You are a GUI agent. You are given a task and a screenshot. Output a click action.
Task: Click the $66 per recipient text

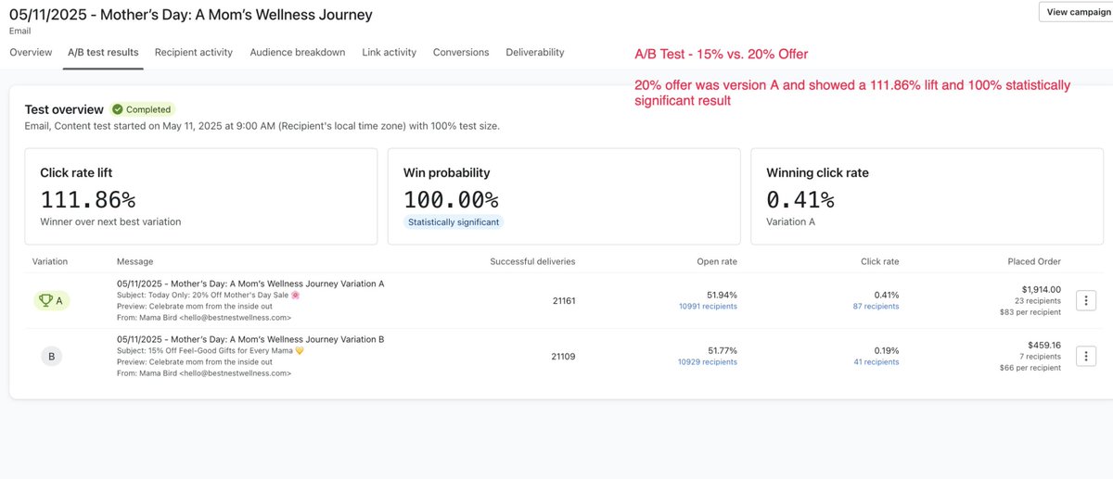pyautogui.click(x=1032, y=368)
